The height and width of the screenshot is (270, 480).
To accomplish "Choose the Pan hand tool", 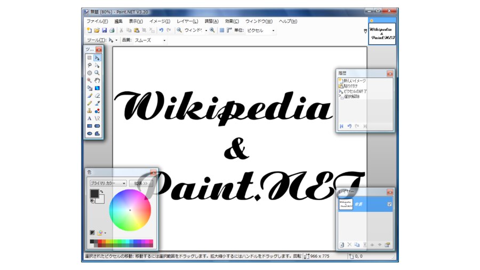I will point(97,81).
